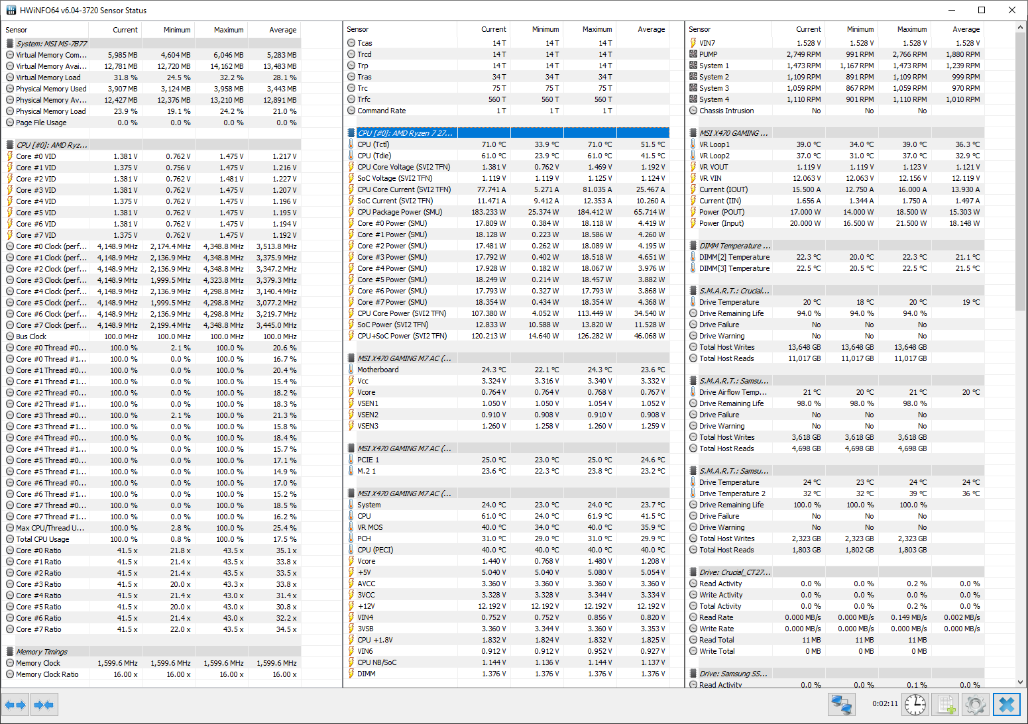Click the Minimum column header in middle pane
1028x724 pixels.
(537, 29)
